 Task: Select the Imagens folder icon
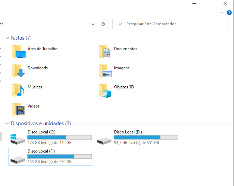[105, 71]
